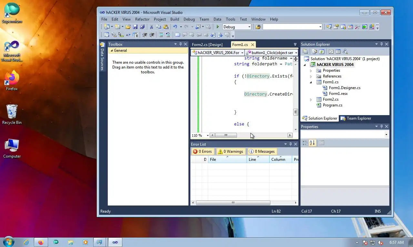Viewport: 413px width, 247px height.
Task: Click the Copy icon in the toolbar
Action: (x=158, y=27)
